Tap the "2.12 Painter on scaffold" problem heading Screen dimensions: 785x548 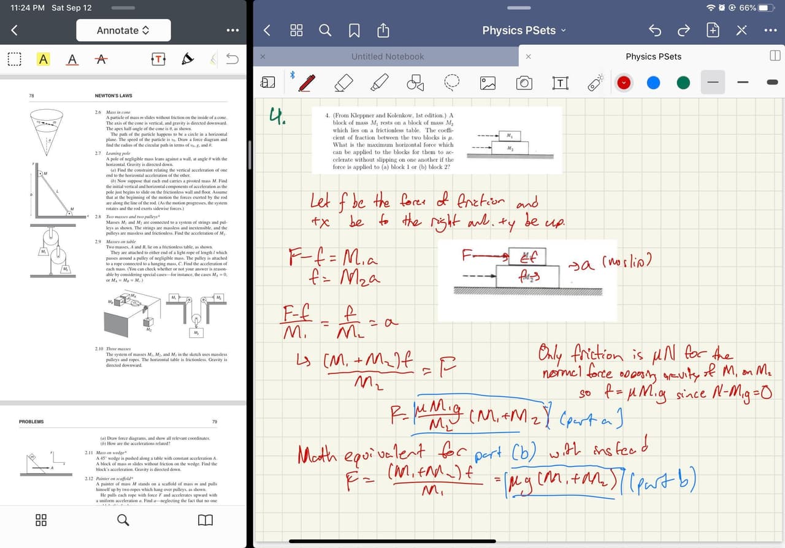tap(110, 479)
